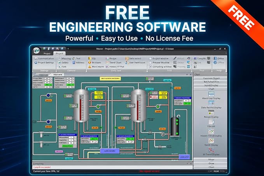Click the Project Settings button
The image size is (264, 176).
coord(44,63)
